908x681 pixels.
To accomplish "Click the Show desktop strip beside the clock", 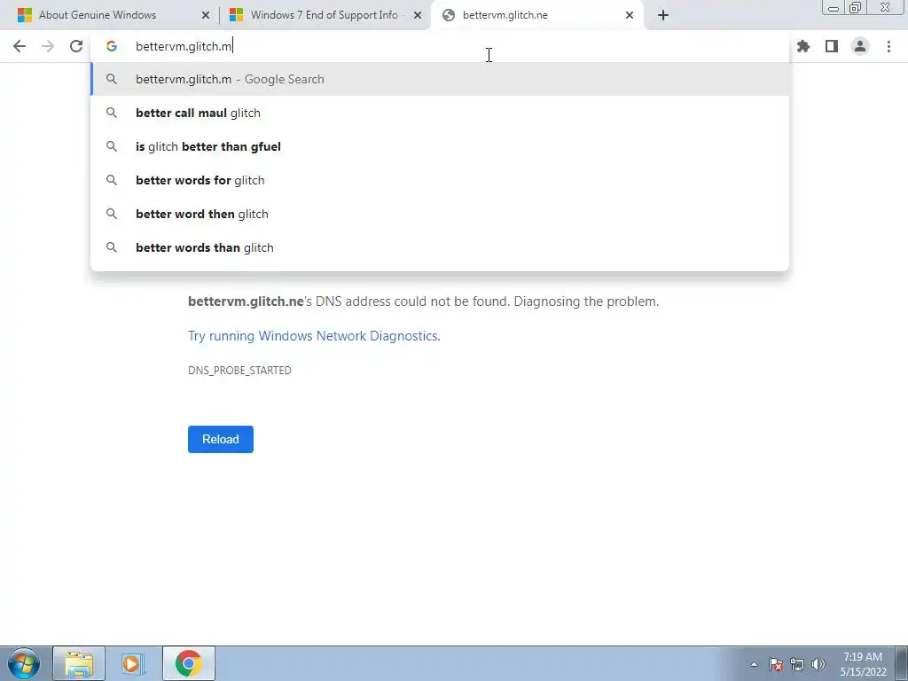I will pos(902,663).
